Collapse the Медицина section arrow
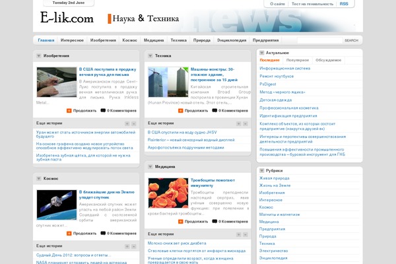396x264 pixels. [150, 166]
